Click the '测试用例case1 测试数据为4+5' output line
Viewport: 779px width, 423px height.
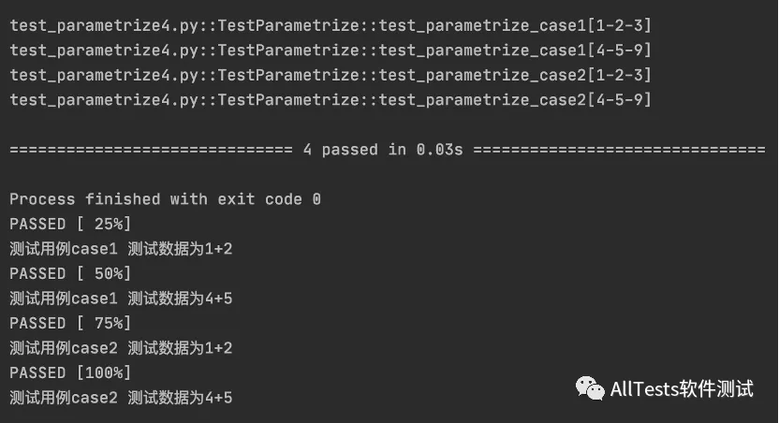click(121, 299)
